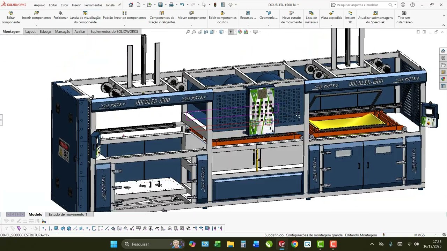Open Excel from Windows taskbar

[x=218, y=244]
